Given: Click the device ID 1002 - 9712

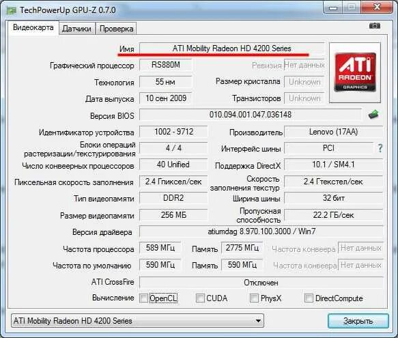Looking at the screenshot, I should tap(173, 132).
